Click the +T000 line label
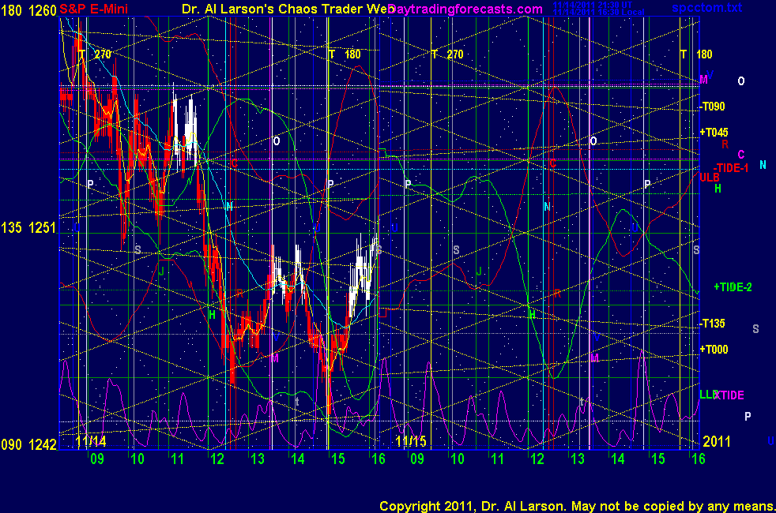The height and width of the screenshot is (513, 776). click(x=714, y=350)
